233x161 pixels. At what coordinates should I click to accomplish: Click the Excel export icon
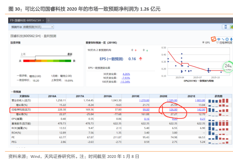point(231,27)
